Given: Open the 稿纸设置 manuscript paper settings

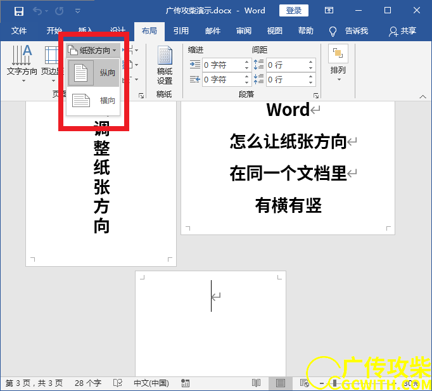Looking at the screenshot, I should click(165, 66).
